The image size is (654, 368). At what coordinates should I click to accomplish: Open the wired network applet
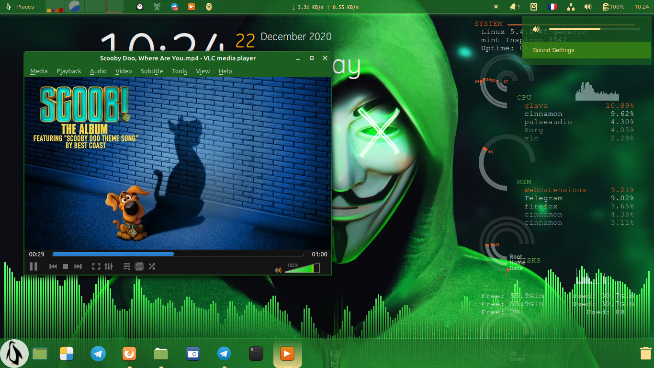[x=570, y=7]
